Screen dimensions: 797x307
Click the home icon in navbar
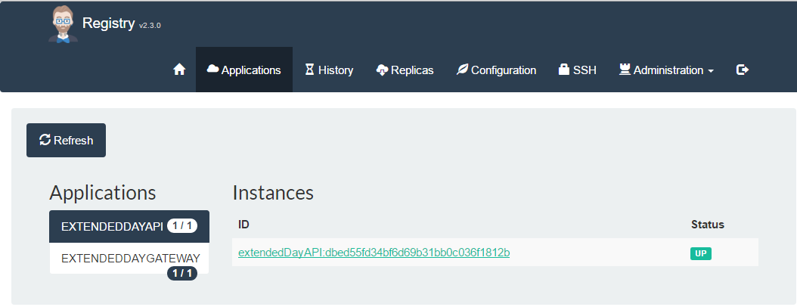[x=179, y=70]
